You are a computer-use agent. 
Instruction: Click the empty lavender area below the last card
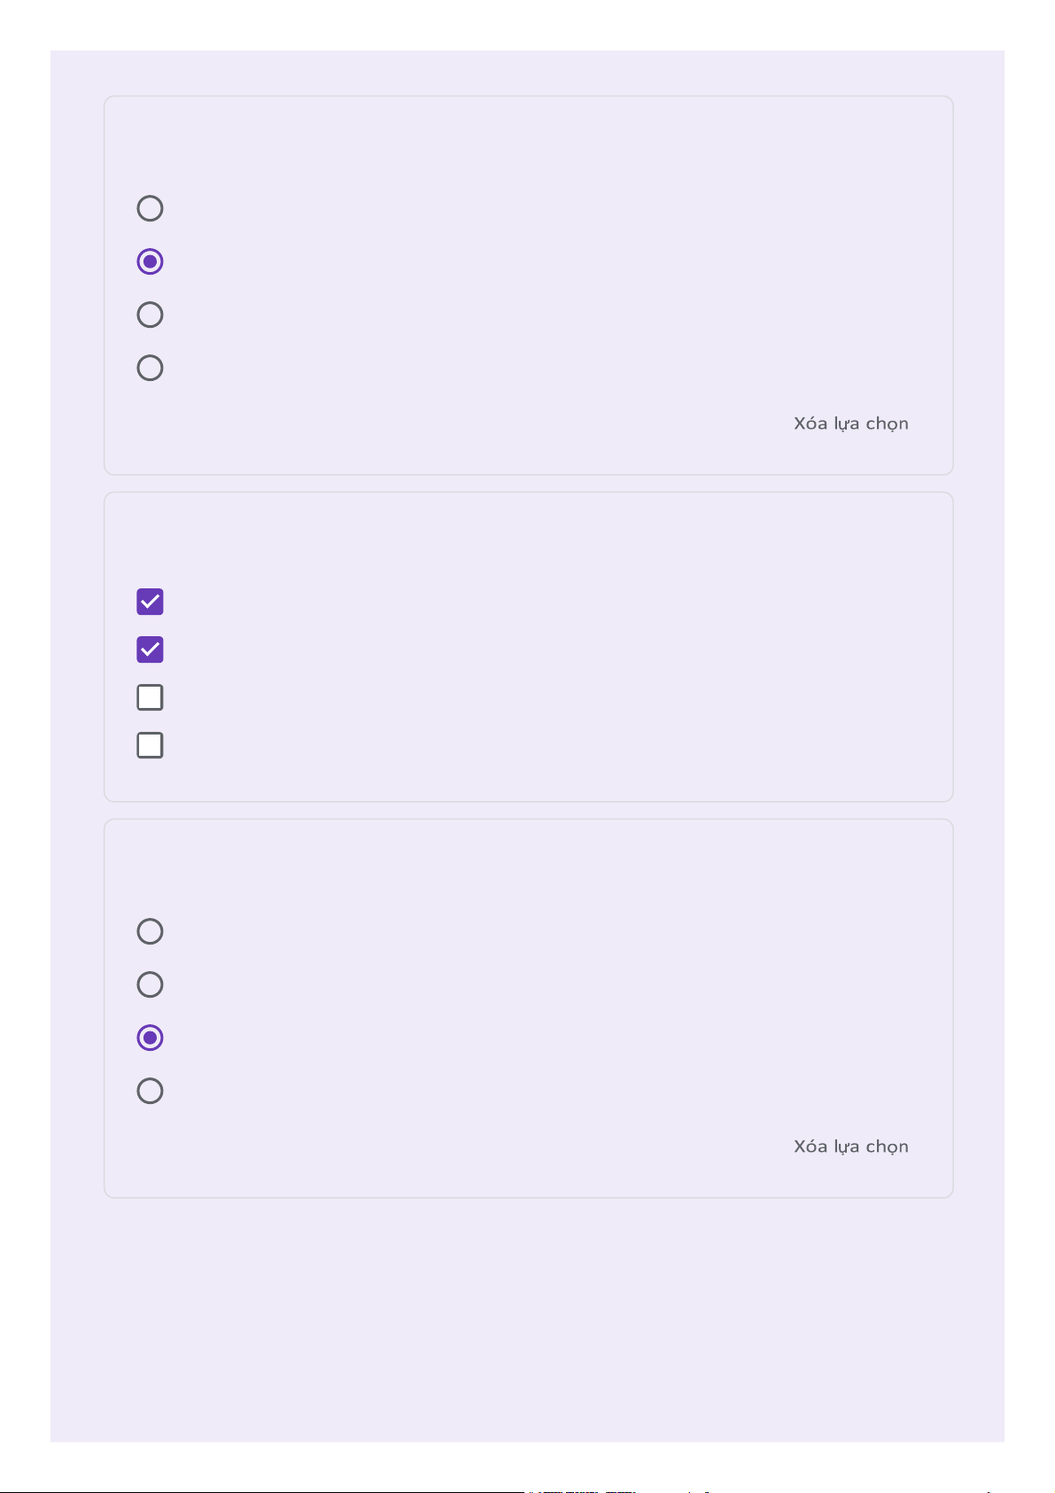(528, 1320)
